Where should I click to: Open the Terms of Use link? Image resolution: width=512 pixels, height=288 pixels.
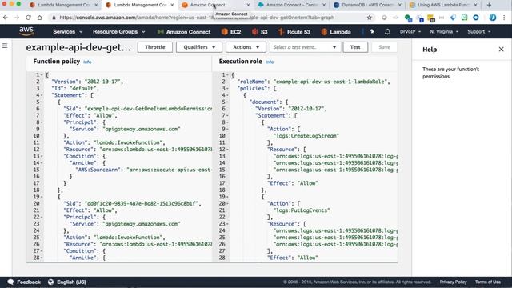point(488,282)
